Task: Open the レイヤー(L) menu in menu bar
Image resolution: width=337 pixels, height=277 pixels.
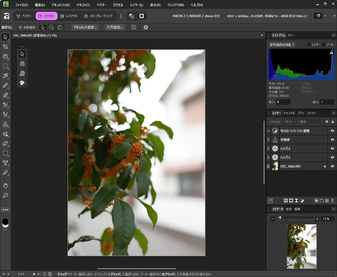Action: click(x=136, y=5)
